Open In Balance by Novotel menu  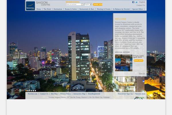[121, 9]
